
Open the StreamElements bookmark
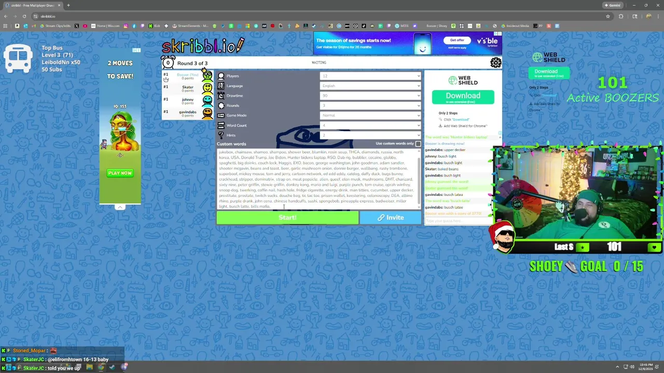190,26
